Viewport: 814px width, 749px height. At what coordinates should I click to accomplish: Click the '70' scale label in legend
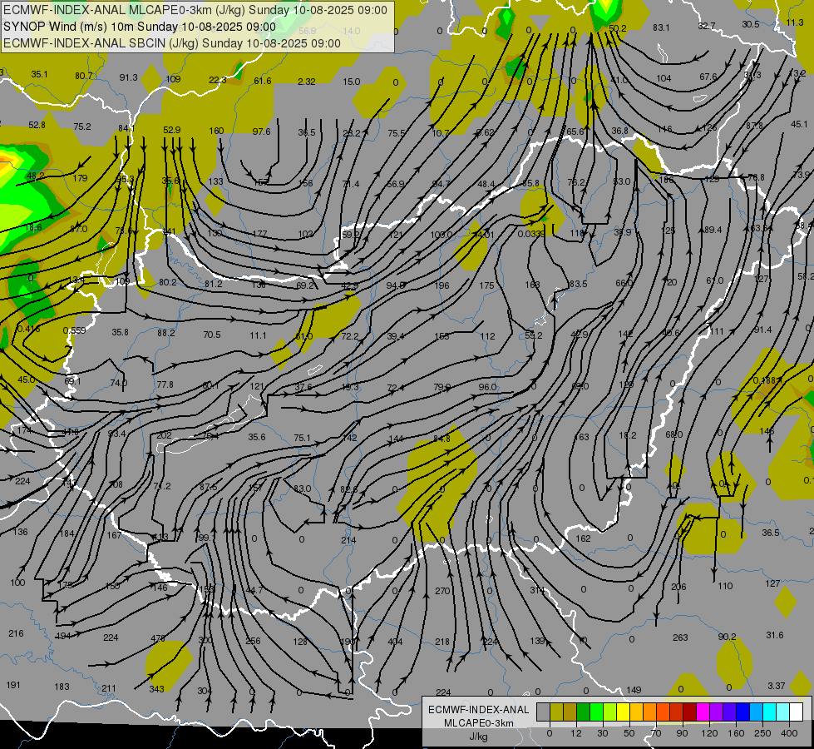point(656,733)
